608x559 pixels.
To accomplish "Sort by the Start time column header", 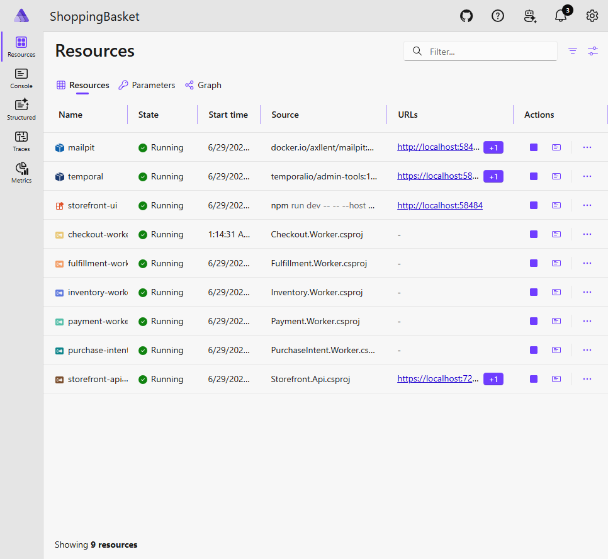I will pyautogui.click(x=228, y=115).
